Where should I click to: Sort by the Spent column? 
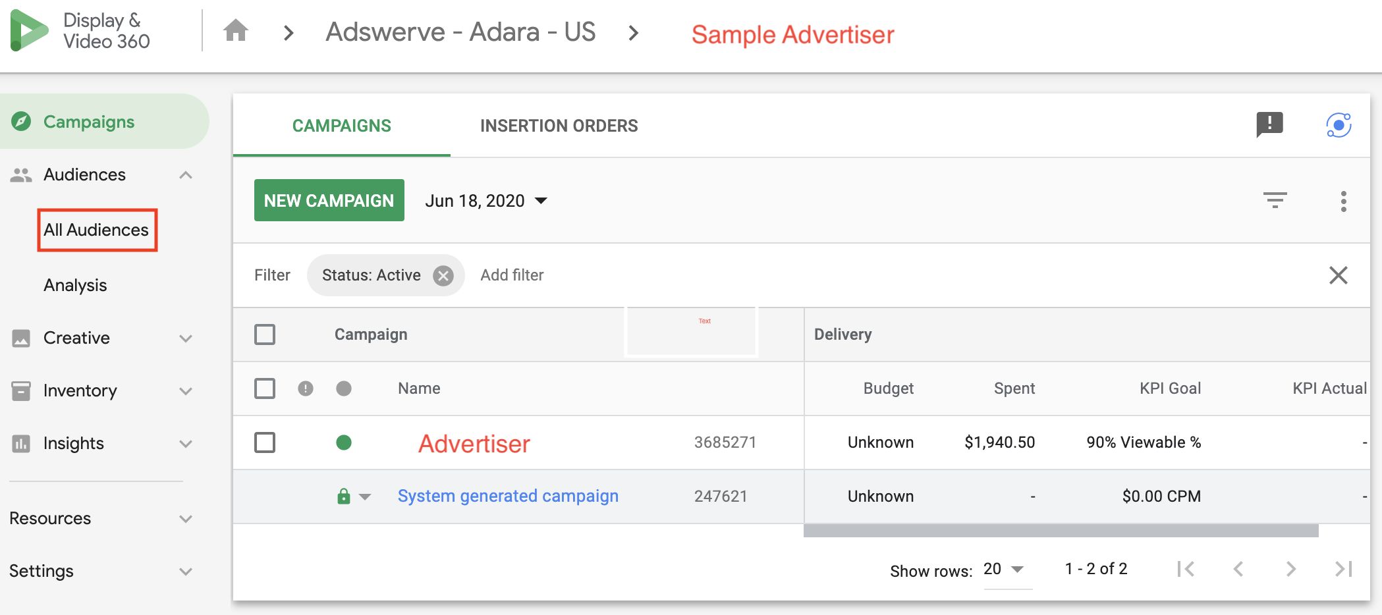pyautogui.click(x=1014, y=388)
